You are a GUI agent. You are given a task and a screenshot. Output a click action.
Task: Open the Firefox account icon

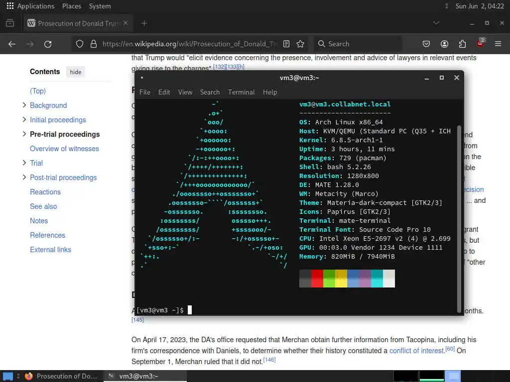pos(444,44)
